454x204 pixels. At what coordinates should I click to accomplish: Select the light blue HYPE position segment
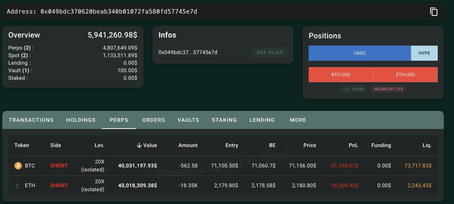coord(424,53)
